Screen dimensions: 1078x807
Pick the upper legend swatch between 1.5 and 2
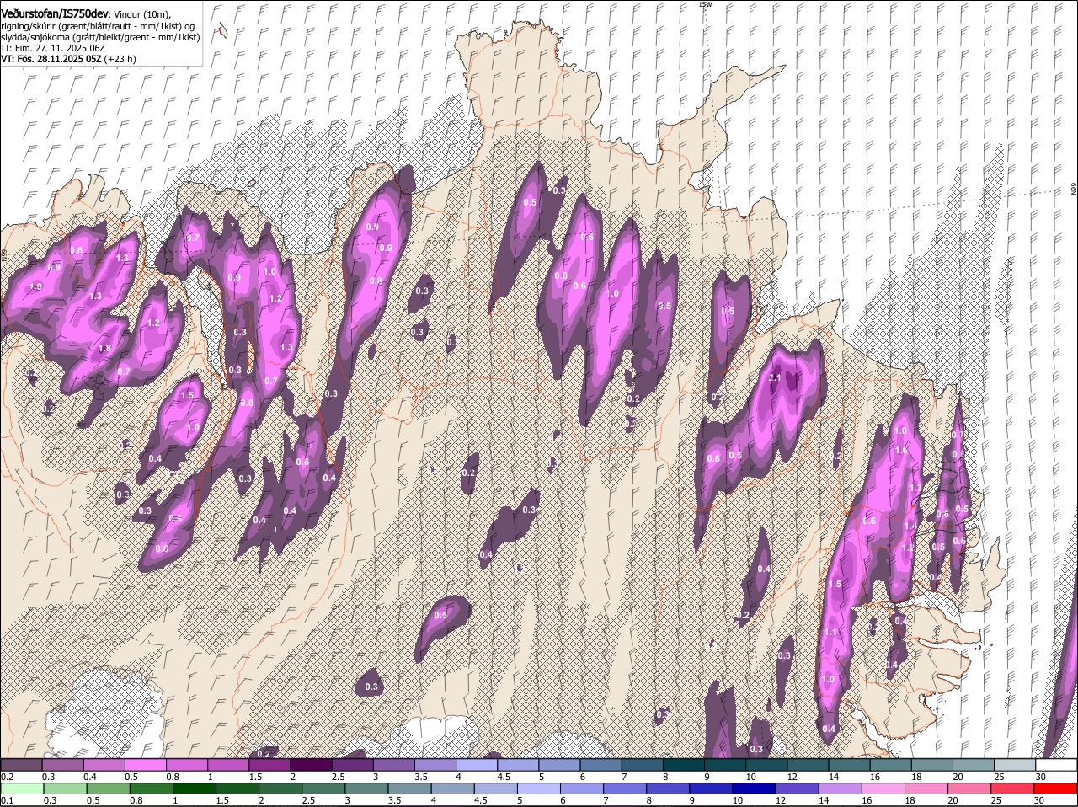click(x=269, y=765)
